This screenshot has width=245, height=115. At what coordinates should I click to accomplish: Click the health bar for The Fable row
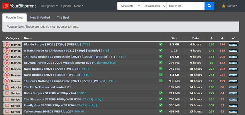(233, 87)
